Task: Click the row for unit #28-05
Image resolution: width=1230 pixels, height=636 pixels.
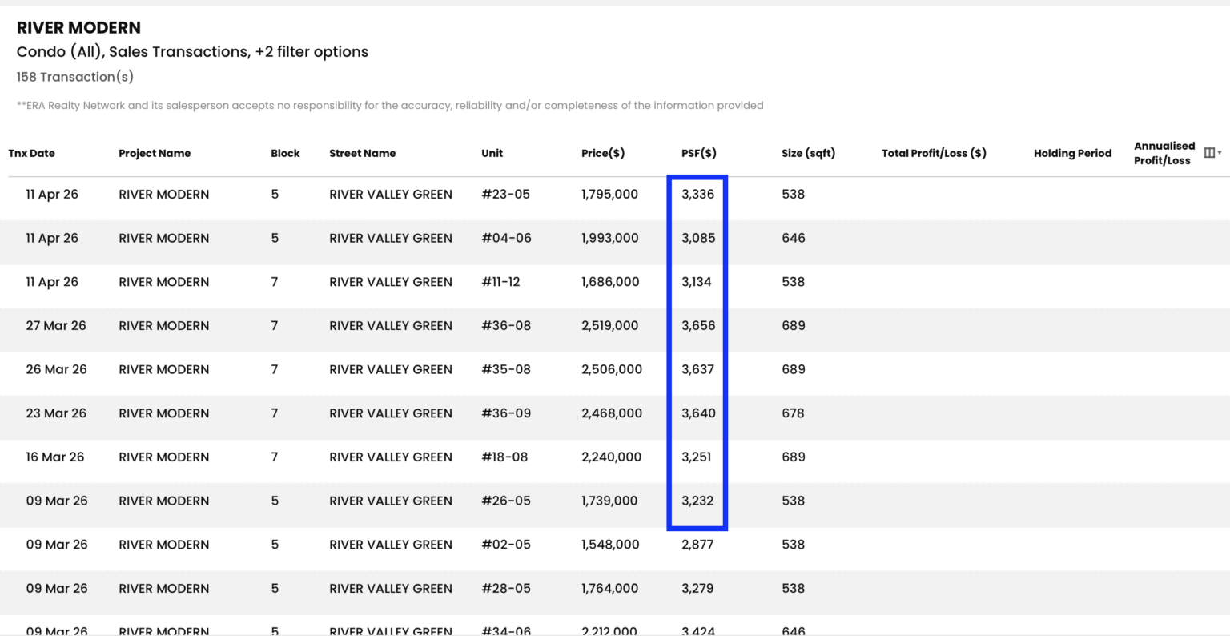Action: pyautogui.click(x=615, y=589)
